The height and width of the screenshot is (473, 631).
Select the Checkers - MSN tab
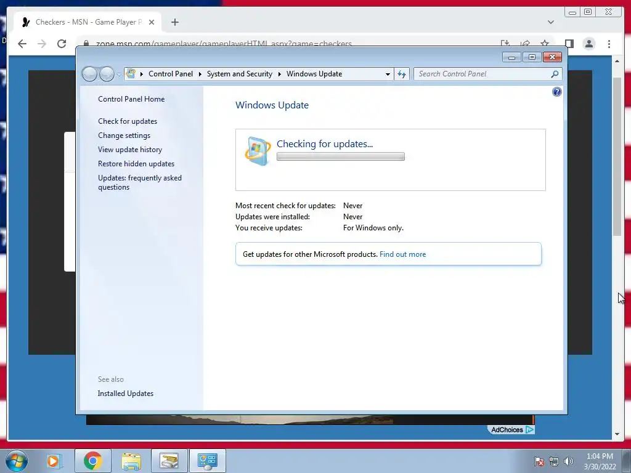click(x=88, y=22)
